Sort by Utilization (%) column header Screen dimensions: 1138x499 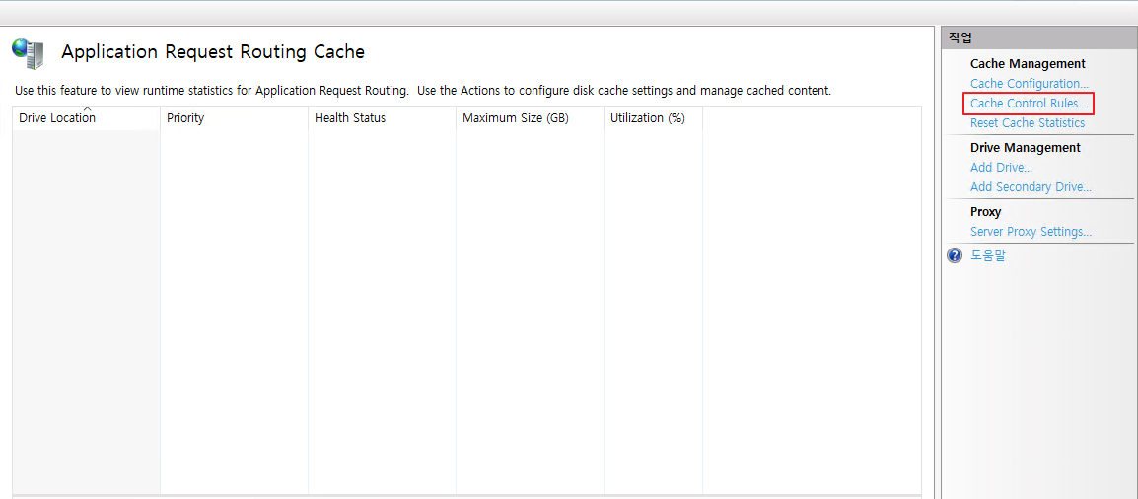[x=653, y=118]
